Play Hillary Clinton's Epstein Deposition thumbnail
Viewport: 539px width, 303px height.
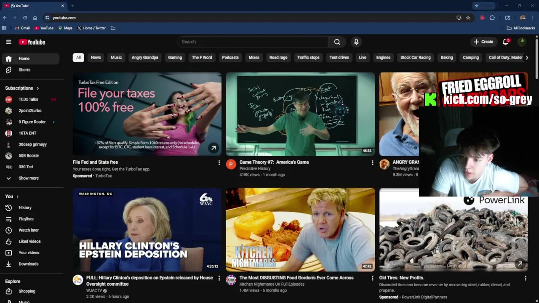pos(147,230)
